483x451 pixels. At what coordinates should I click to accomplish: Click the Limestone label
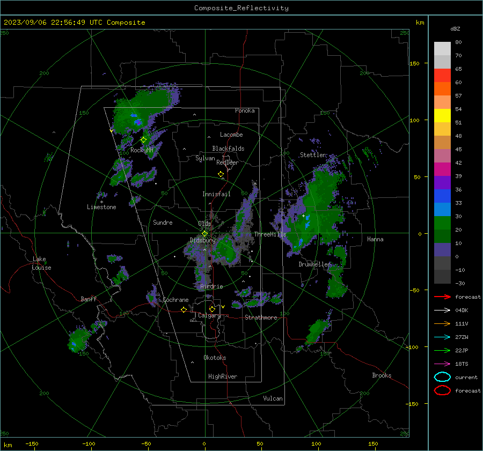101,207
